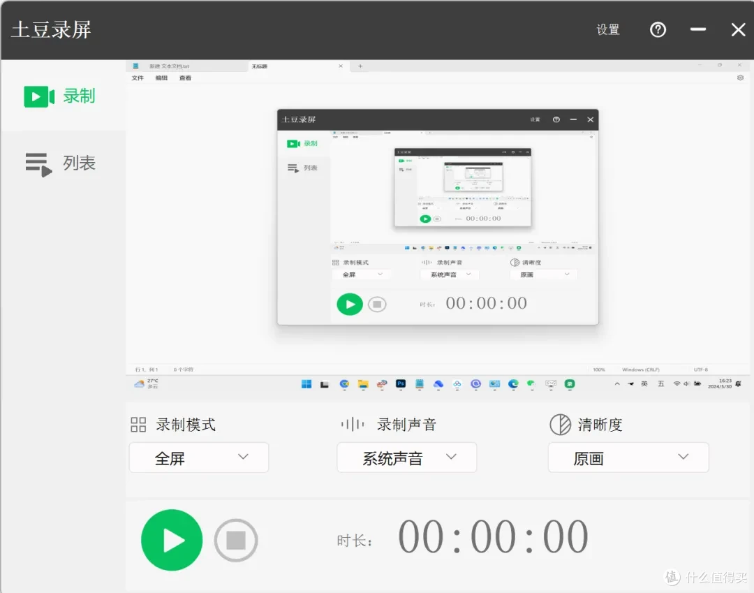Close the 无标题 tab in the preview
This screenshot has height=593, width=754.
click(341, 66)
